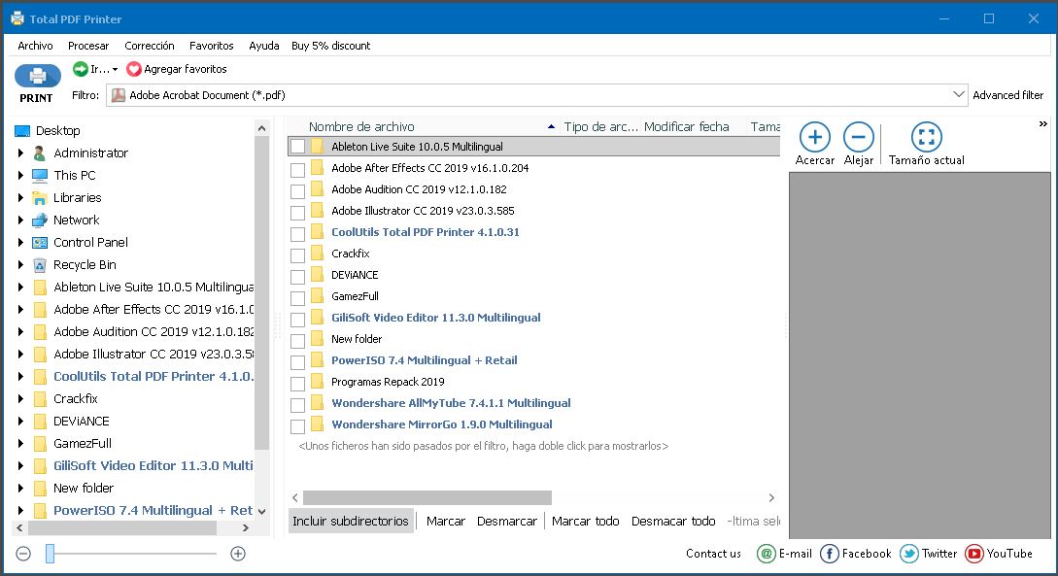Viewport: 1058px width, 576px height.
Task: Toggle Incluir subdirectorios button
Action: [x=350, y=521]
